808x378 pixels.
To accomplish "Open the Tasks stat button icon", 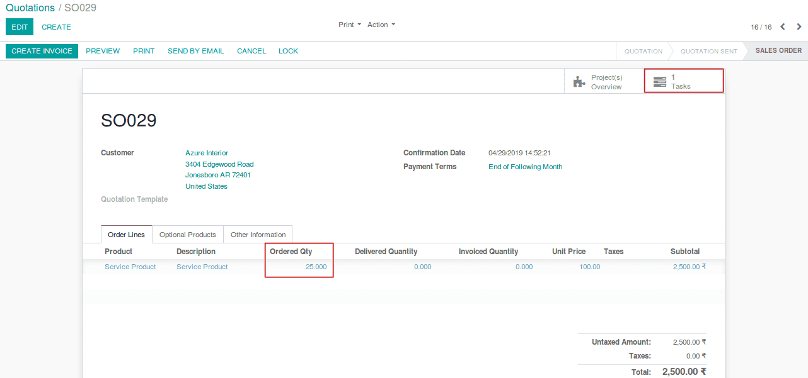I will (x=659, y=82).
